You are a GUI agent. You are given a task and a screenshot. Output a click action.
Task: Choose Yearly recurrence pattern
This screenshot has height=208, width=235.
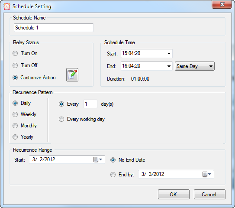click(x=15, y=137)
